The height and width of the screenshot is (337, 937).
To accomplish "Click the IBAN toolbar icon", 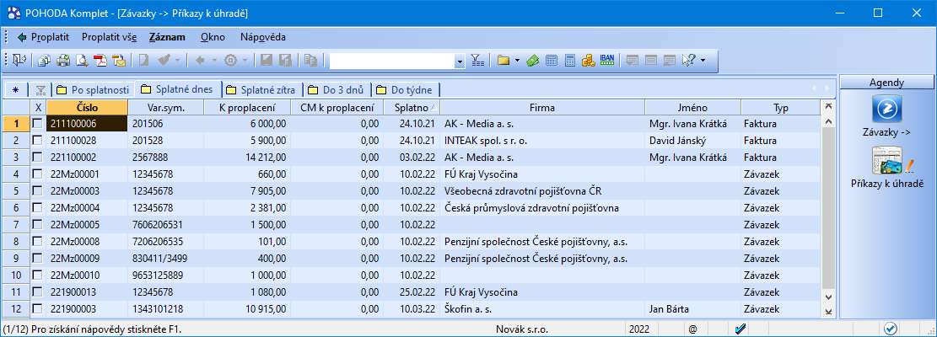I will click(607, 61).
